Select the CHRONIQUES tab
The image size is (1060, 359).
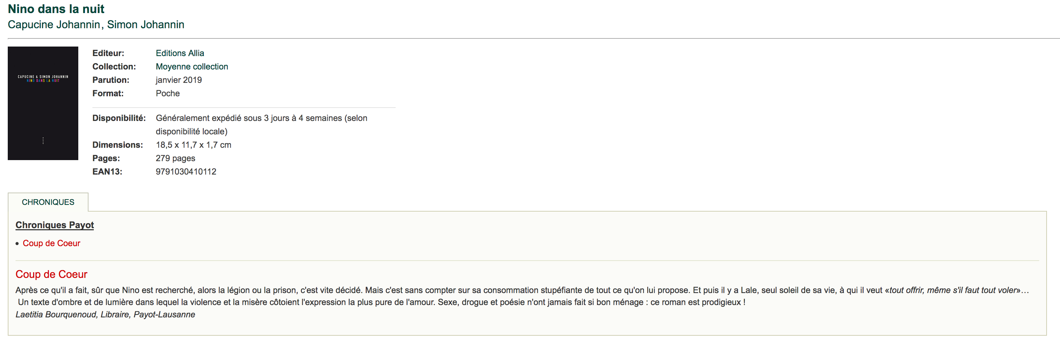click(48, 202)
